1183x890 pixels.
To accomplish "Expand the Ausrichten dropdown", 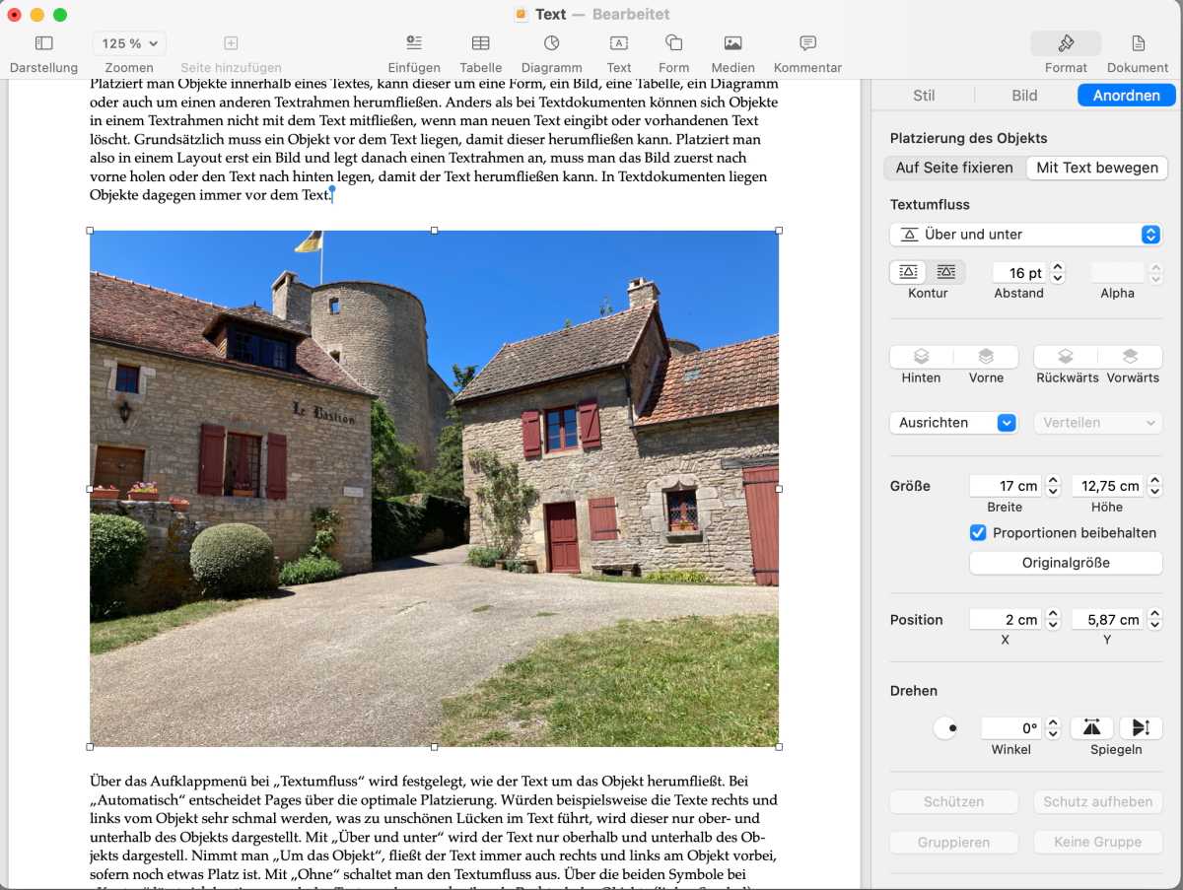I will 952,422.
